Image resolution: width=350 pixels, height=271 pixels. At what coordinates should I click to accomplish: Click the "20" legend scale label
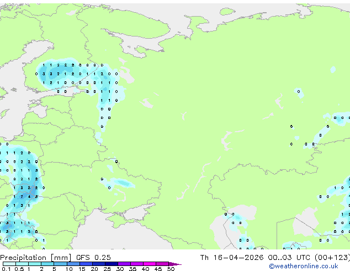(x=94, y=269)
